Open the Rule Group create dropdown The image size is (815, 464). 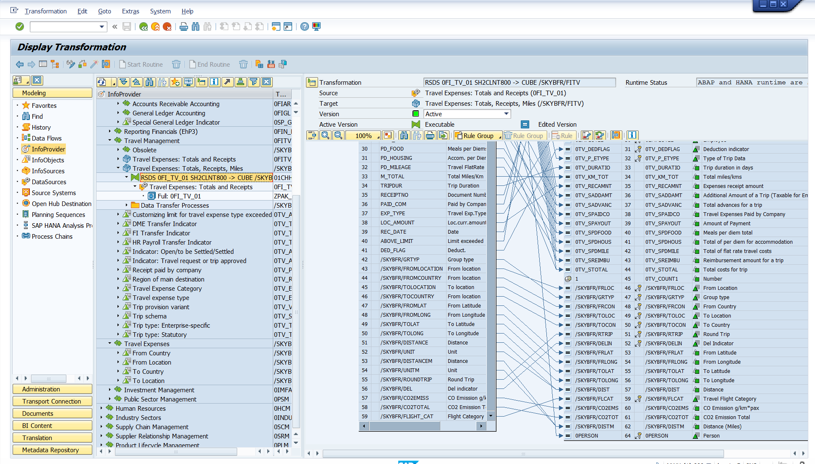tap(500, 137)
